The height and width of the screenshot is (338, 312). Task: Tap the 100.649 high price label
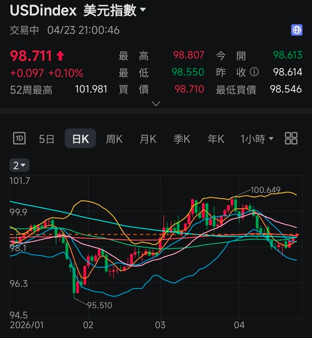[265, 190]
